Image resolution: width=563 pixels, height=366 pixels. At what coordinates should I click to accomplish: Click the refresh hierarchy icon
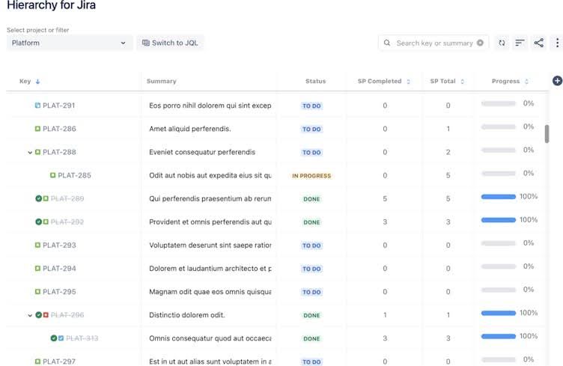tap(502, 43)
